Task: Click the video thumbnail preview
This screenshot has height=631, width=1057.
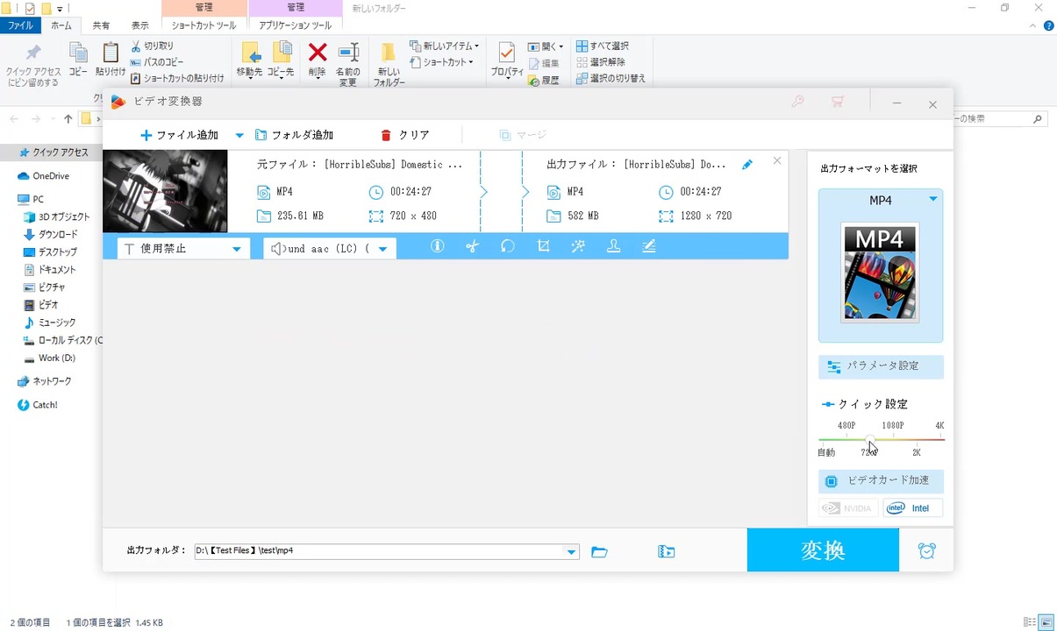Action: 165,191
